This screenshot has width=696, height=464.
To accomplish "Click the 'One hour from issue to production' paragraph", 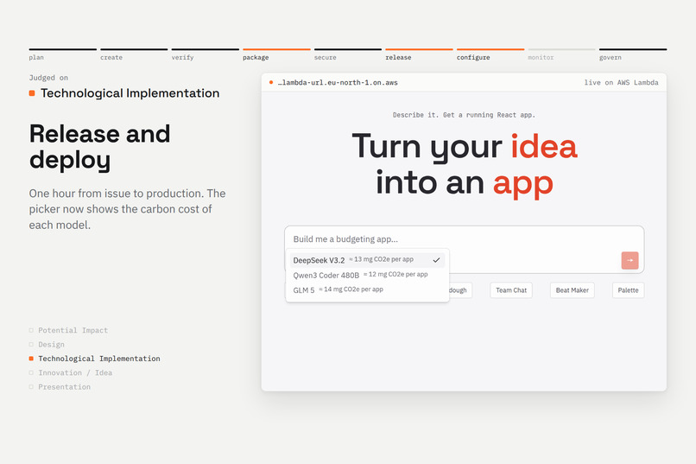I will [x=128, y=209].
